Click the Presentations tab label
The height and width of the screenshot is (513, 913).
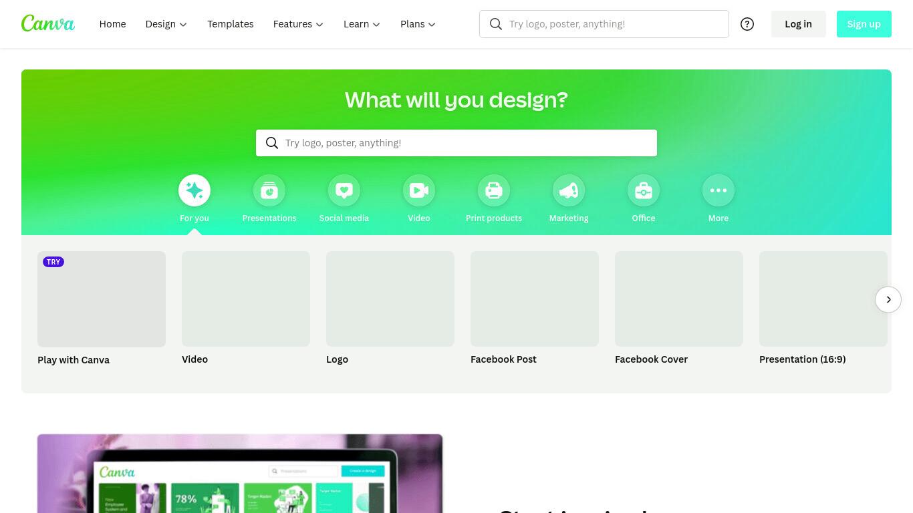tap(269, 218)
